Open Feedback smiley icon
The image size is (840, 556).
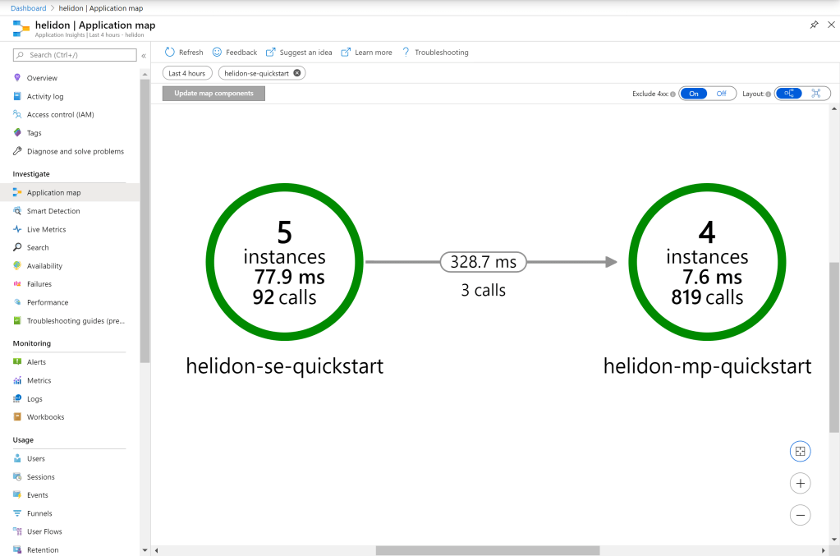(x=217, y=53)
